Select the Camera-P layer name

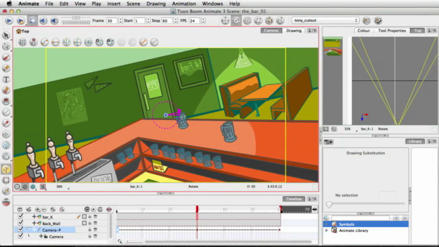[51, 230]
